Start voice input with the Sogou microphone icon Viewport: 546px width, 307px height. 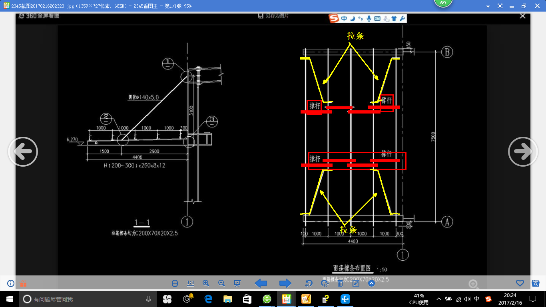click(369, 18)
